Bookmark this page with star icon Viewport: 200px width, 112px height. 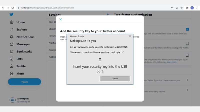click(x=181, y=8)
